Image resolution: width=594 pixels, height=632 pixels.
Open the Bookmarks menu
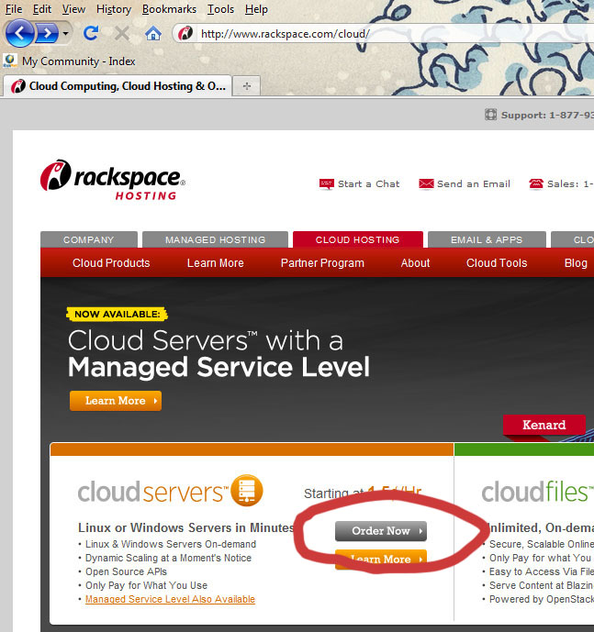(x=169, y=9)
